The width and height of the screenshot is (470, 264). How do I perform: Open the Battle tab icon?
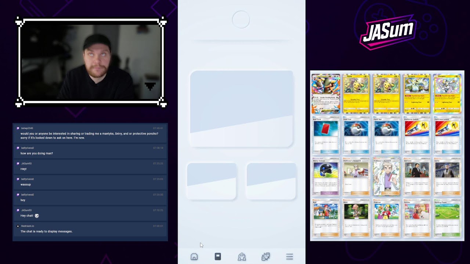pos(265,257)
